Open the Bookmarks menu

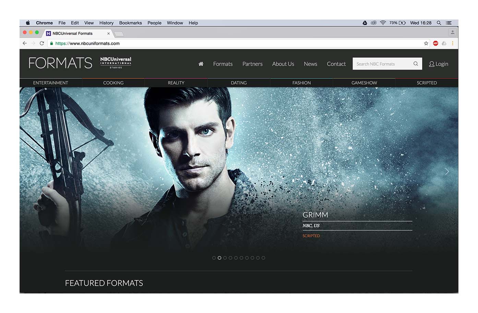pos(130,23)
